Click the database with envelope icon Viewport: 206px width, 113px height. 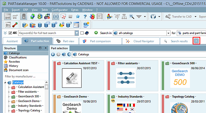pyautogui.click(x=47, y=25)
